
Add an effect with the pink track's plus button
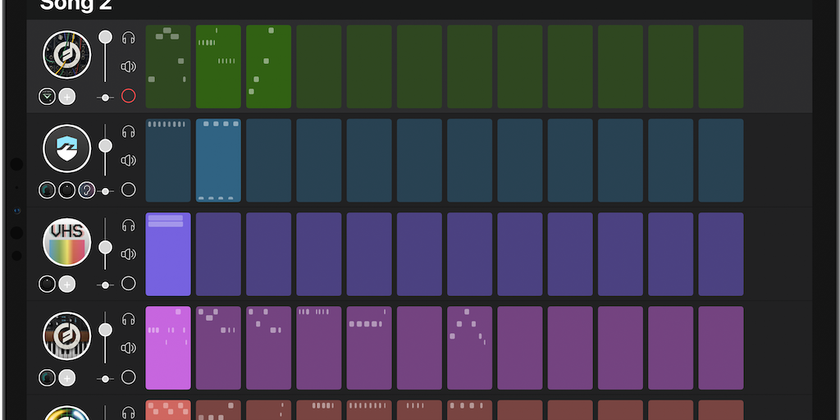click(x=67, y=377)
